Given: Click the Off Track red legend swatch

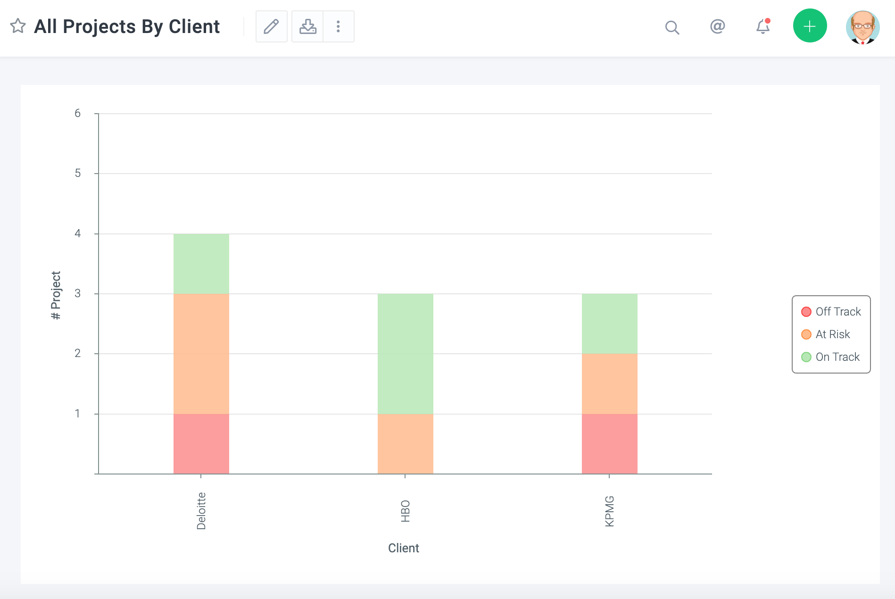Looking at the screenshot, I should (806, 312).
